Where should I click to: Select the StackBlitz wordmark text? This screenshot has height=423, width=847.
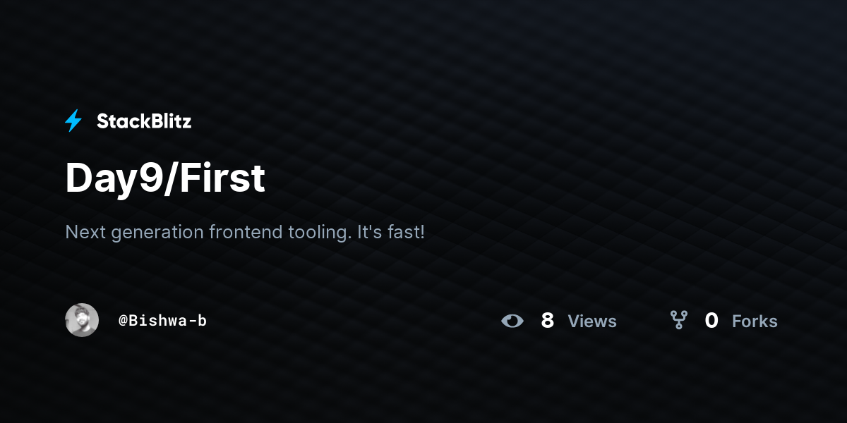click(x=144, y=121)
